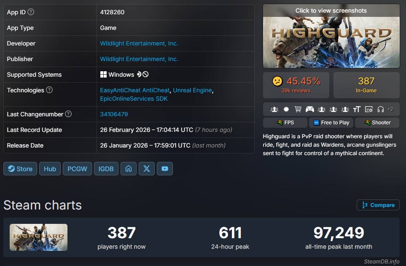
Task: Click the App ID help question mark icon
Action: click(x=31, y=12)
